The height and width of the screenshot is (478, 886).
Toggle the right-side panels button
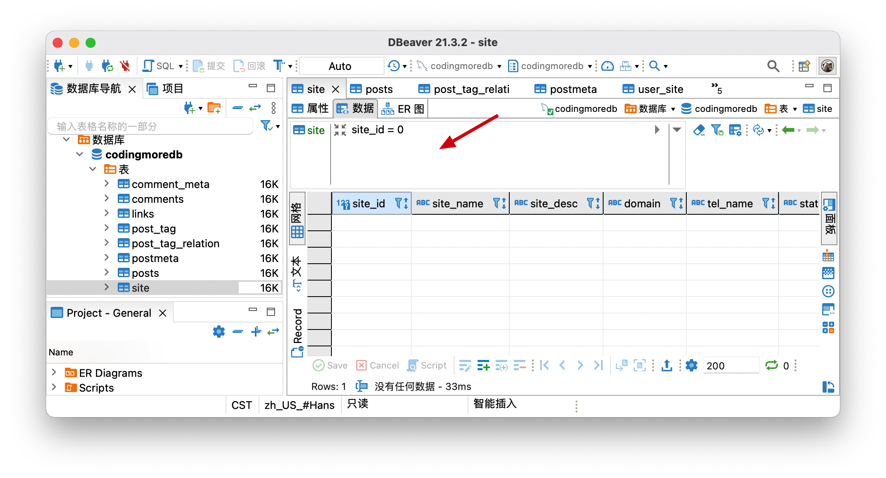828,218
